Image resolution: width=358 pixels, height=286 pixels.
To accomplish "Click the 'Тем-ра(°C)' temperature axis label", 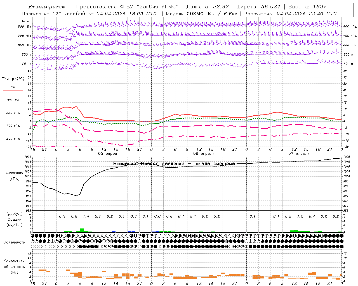I will click(13, 79).
